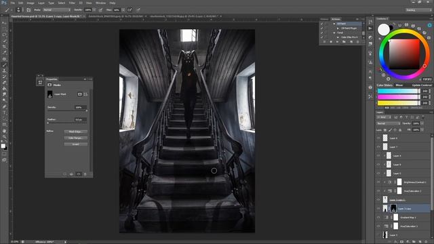Hide the Layer 7 layer
The width and height of the screenshot is (434, 244).
(378, 147)
